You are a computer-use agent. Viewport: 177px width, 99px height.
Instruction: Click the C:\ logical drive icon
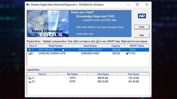point(30,78)
